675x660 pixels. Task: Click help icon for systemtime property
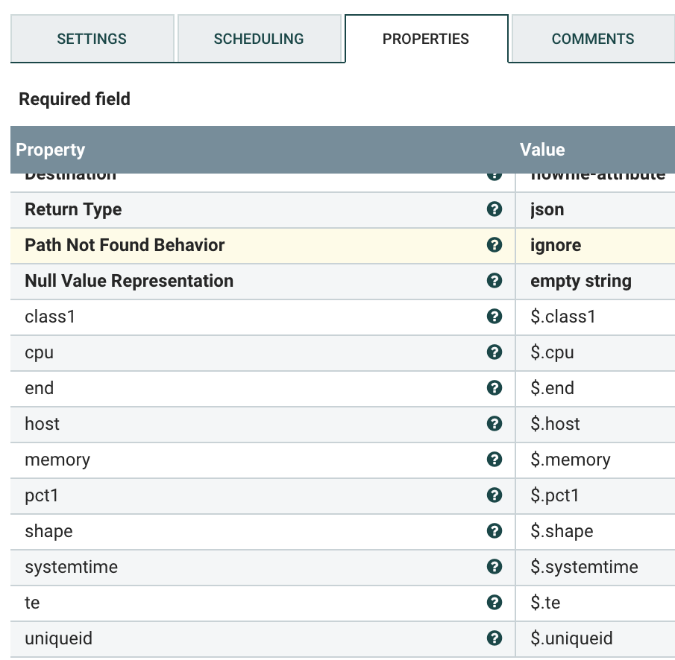coord(494,567)
